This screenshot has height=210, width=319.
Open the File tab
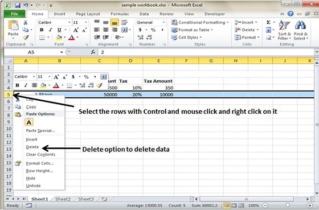(x=14, y=14)
